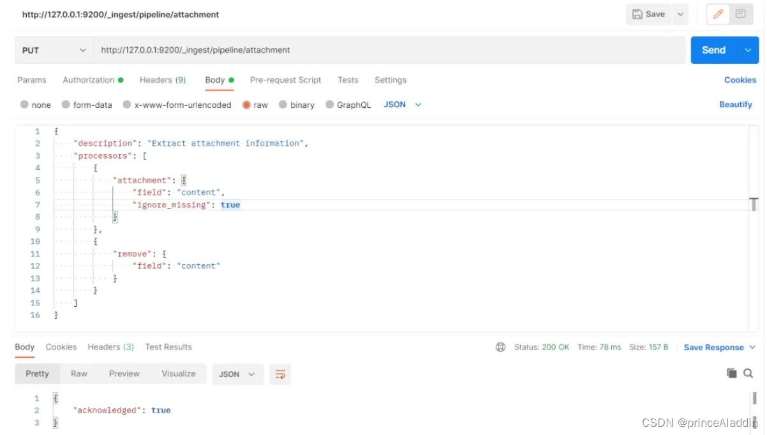
Task: Open the blue JSON format dropdown
Action: pyautogui.click(x=403, y=105)
